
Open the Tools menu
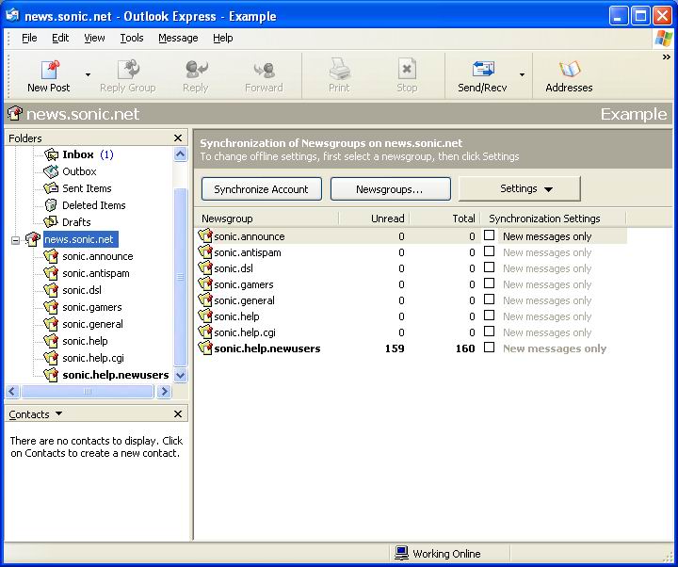(x=132, y=38)
